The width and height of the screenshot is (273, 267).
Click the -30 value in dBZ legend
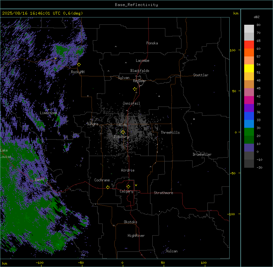pos(259,167)
